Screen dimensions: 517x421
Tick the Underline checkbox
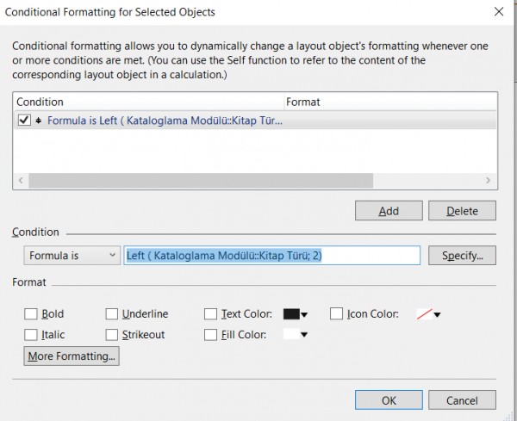tap(112, 314)
